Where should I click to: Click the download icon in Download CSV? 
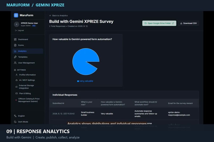(x=181, y=23)
